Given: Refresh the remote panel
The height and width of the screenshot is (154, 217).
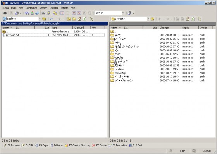Looking at the screenshot, I should click(x=193, y=19).
